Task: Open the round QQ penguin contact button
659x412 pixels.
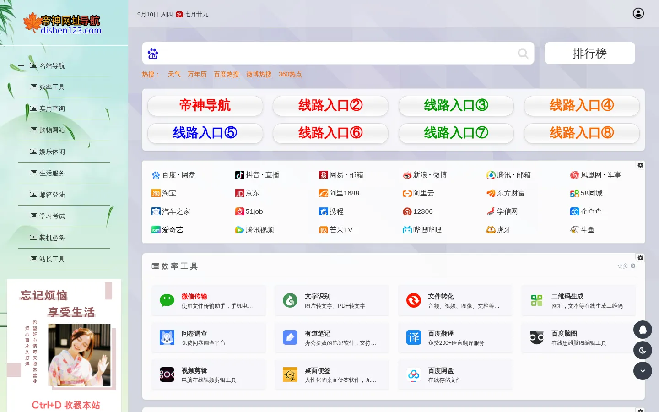Action: pos(643,330)
